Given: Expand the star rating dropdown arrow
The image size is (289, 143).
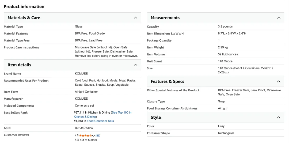Looking at the screenshot, I should 93,136.
